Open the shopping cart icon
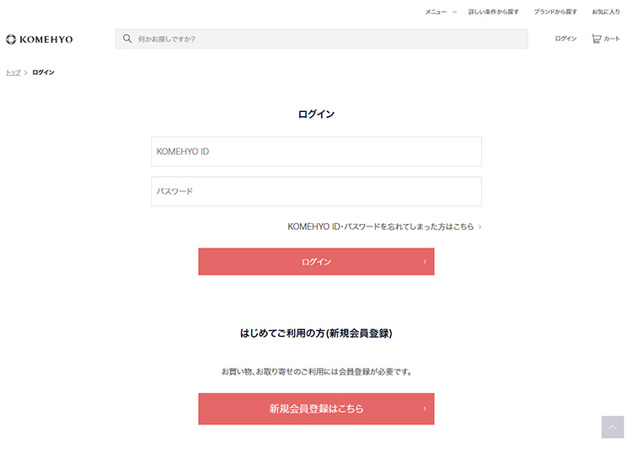Viewport: 632px width, 474px height. pyautogui.click(x=597, y=39)
